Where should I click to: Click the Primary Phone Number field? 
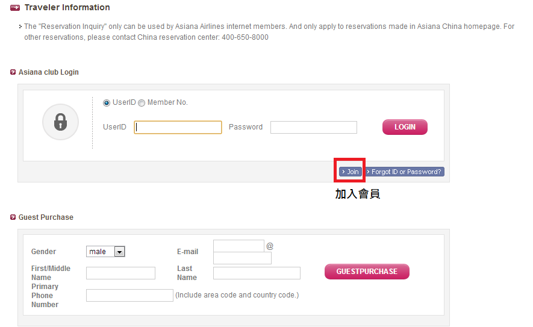point(129,295)
